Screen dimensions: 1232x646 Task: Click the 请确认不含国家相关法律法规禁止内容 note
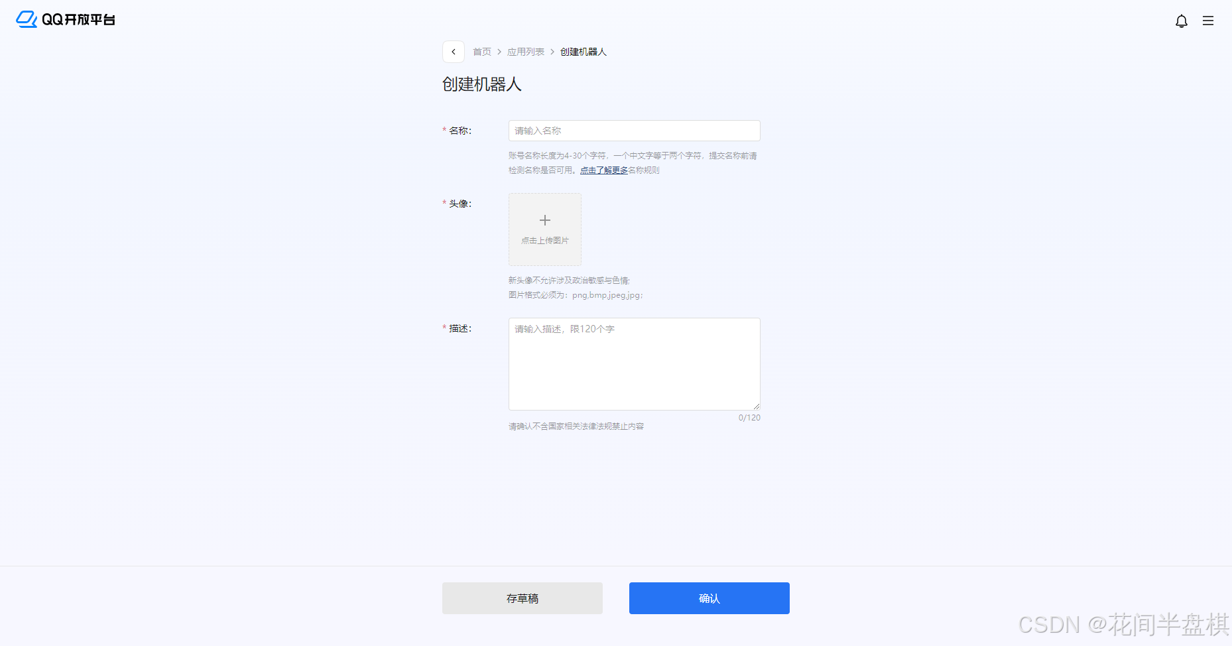click(576, 426)
